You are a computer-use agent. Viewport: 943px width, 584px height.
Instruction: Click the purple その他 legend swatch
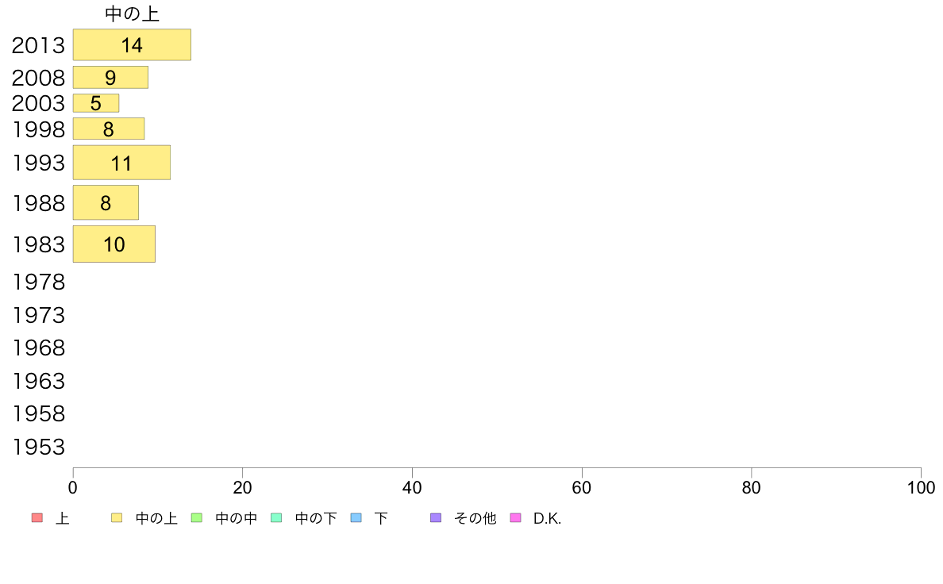click(x=436, y=518)
